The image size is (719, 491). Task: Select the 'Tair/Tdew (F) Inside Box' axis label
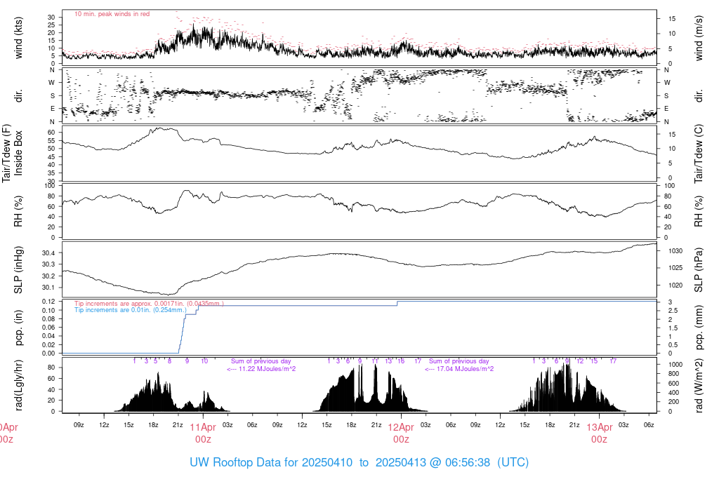coord(13,153)
